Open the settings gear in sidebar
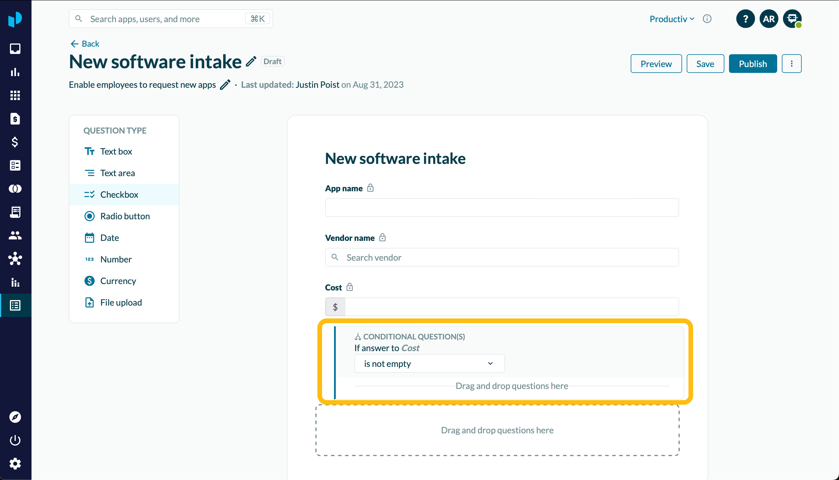839x480 pixels. [x=15, y=463]
